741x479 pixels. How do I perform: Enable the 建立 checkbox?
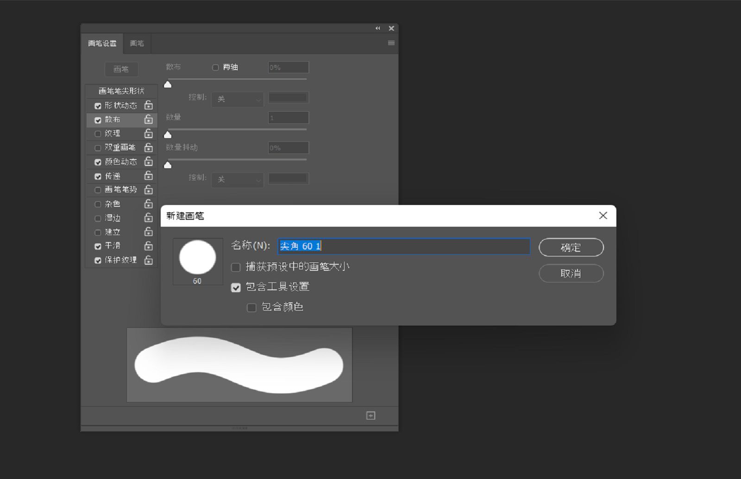tap(98, 232)
